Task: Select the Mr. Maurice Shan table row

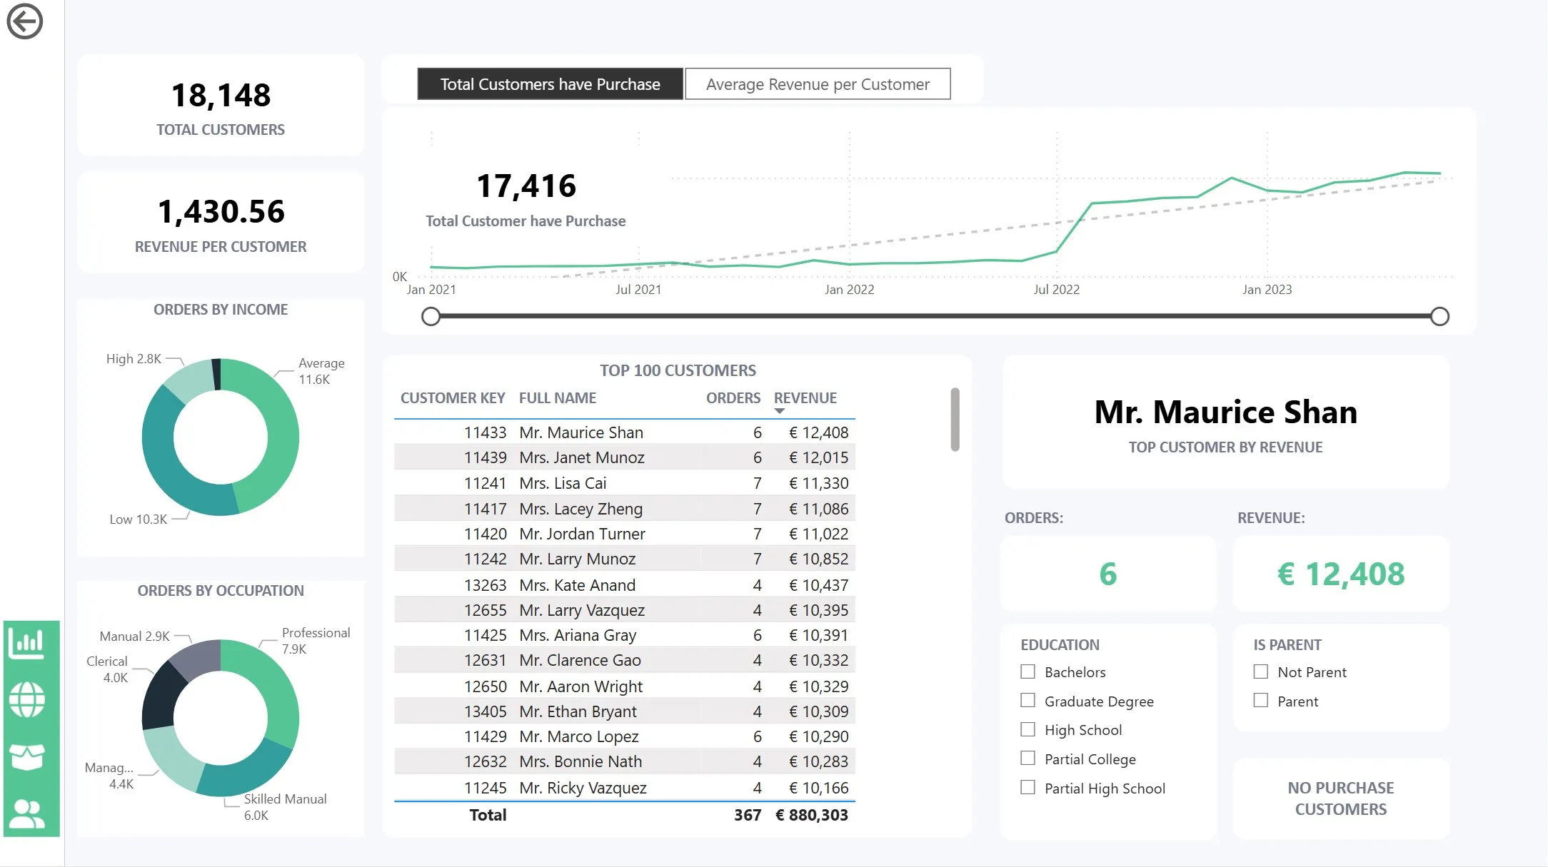Action: pyautogui.click(x=624, y=432)
